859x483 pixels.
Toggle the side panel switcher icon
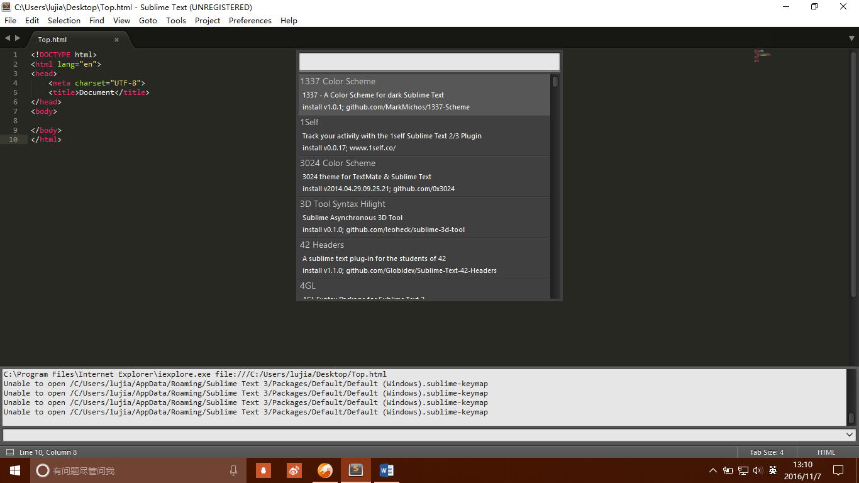pos(9,452)
